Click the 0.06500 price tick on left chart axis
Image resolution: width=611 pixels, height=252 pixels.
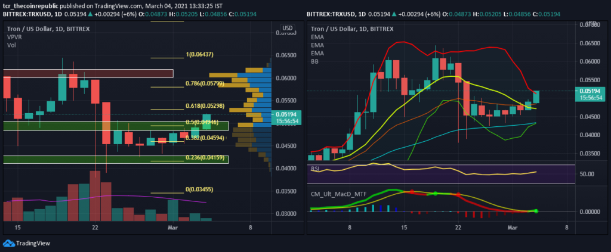pos(286,55)
